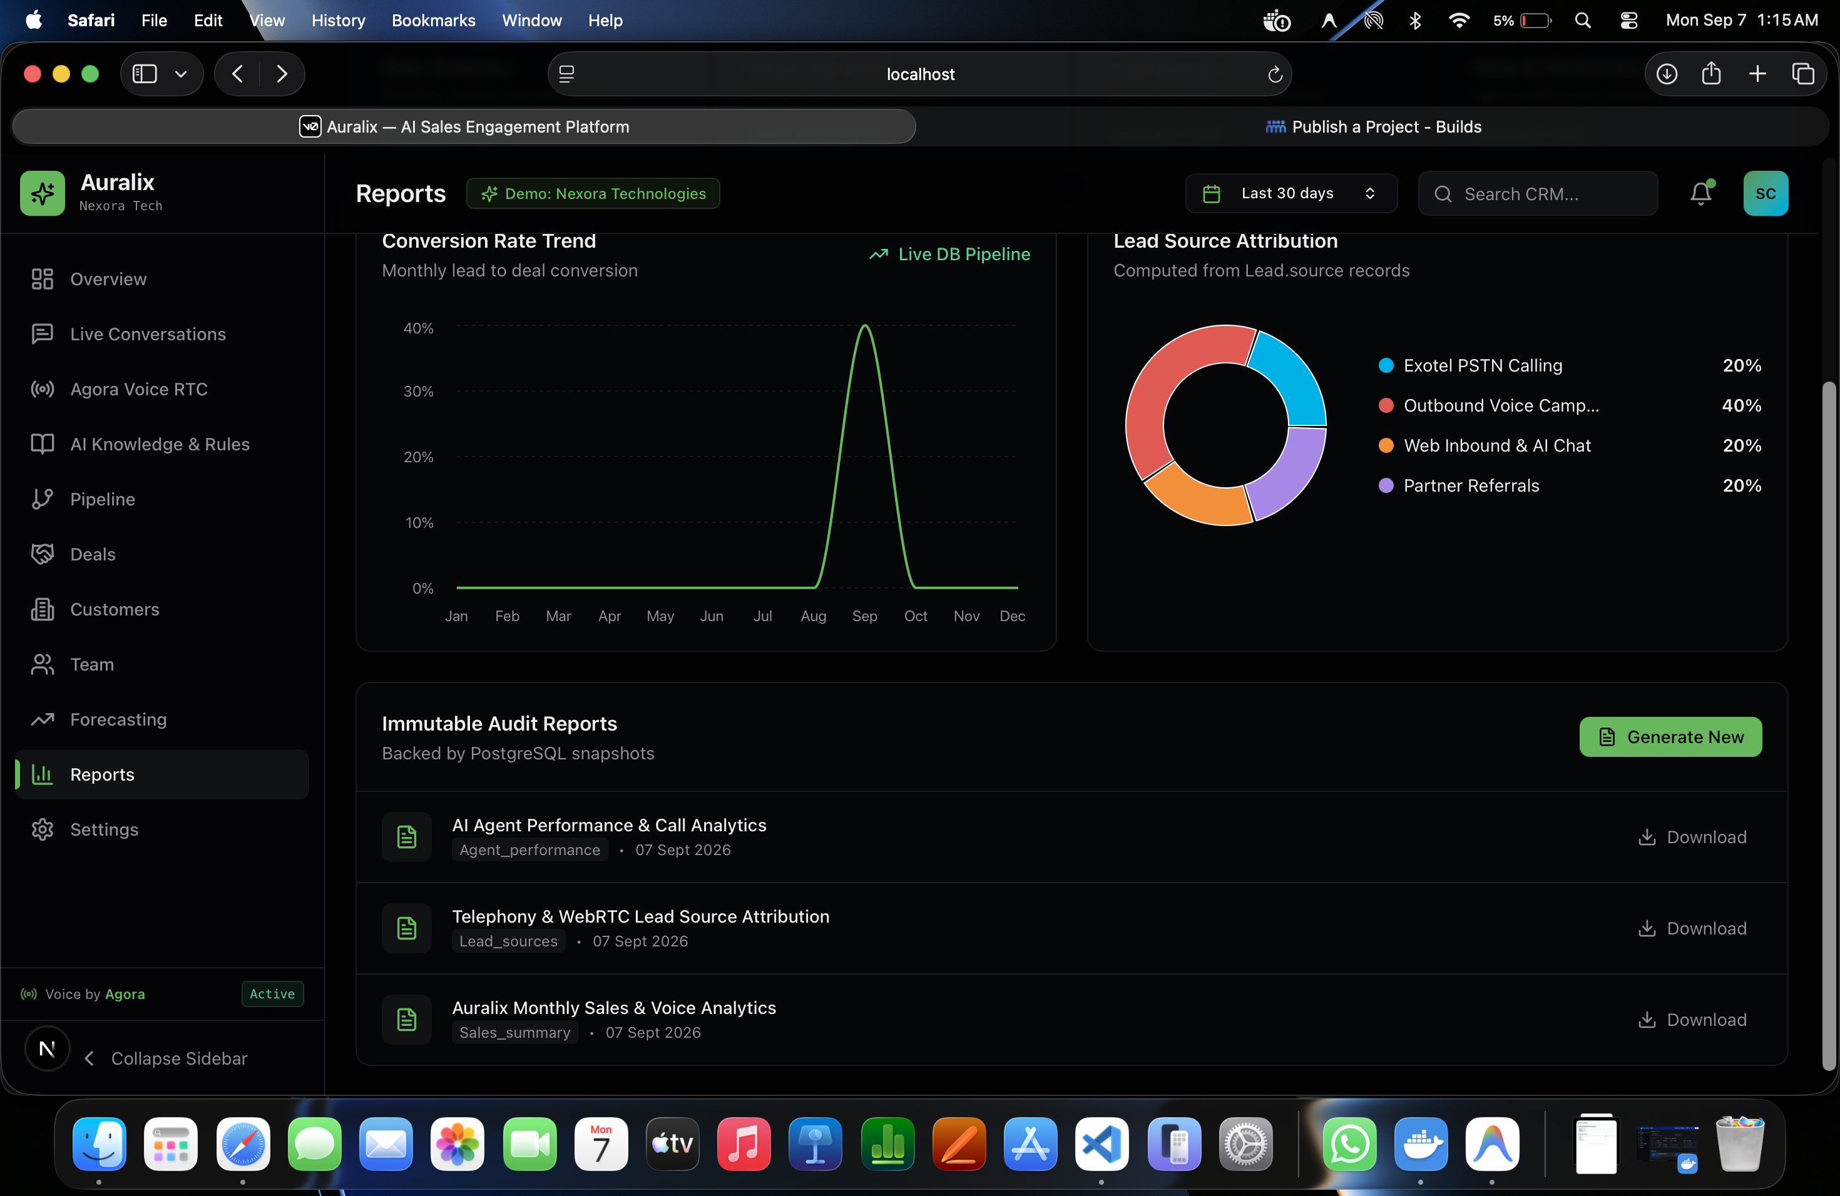Image resolution: width=1840 pixels, height=1196 pixels.
Task: Click the Demo: Nexora Technologies badge
Action: tap(593, 193)
